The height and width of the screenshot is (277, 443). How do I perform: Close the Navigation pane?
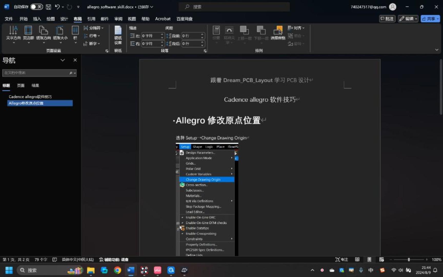pyautogui.click(x=75, y=60)
